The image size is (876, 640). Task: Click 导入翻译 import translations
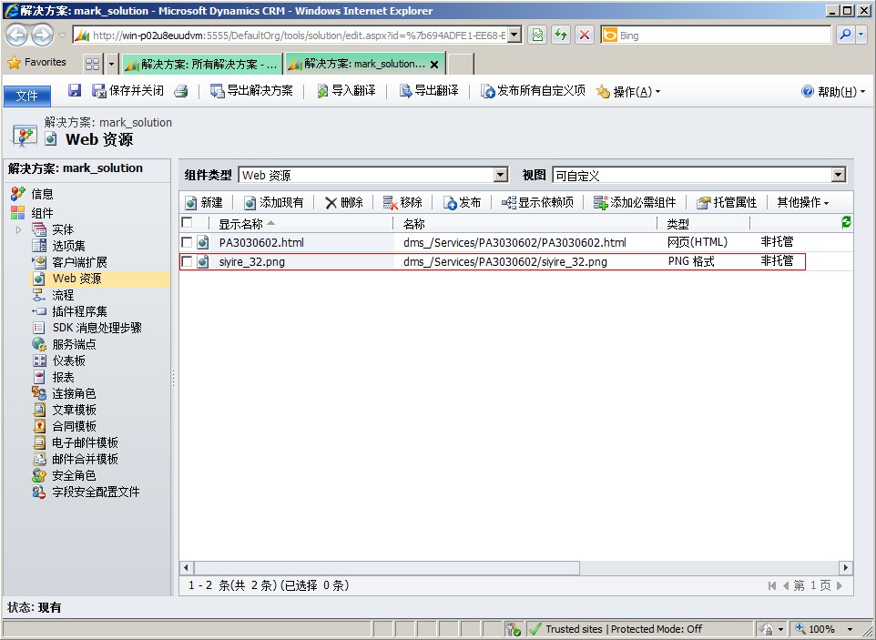[x=346, y=90]
